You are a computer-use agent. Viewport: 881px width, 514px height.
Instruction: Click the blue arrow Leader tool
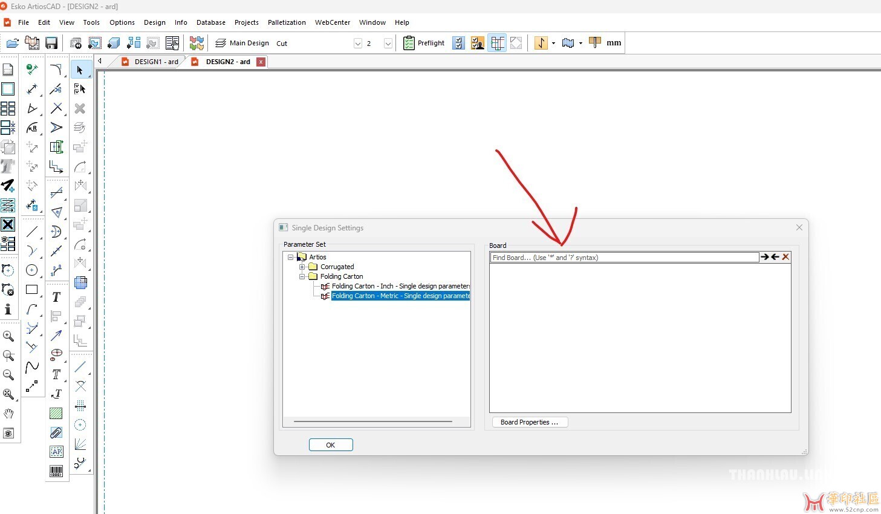pos(56,336)
